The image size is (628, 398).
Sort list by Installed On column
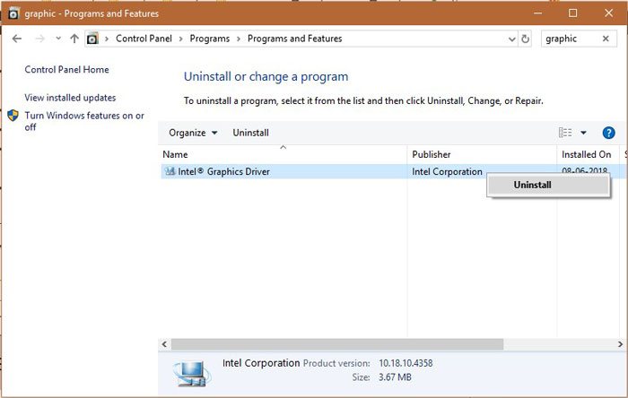(589, 154)
